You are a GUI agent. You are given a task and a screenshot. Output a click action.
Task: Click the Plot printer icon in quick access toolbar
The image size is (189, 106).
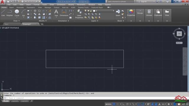click(22, 1)
